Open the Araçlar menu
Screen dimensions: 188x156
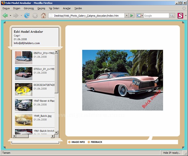67,8
